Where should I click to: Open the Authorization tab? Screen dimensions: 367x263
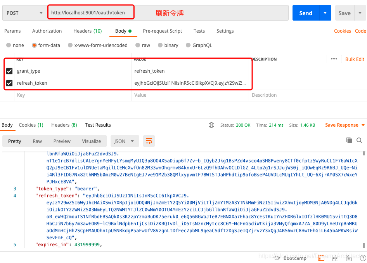[x=47, y=31]
